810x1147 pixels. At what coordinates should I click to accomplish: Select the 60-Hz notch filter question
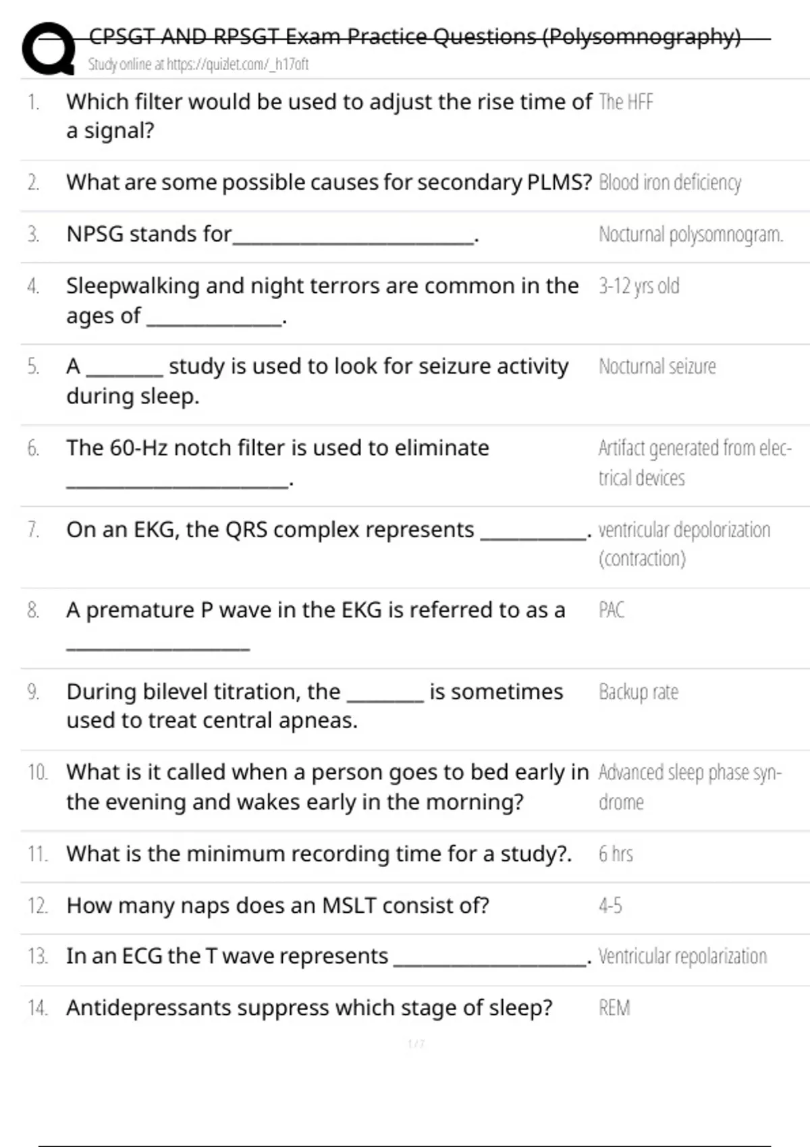(x=277, y=464)
